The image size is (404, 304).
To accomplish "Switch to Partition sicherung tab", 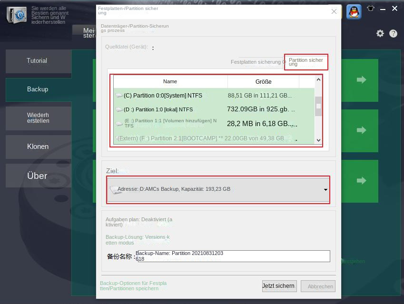I will [306, 62].
